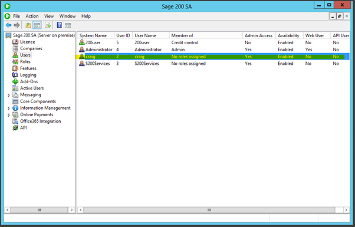The width and height of the screenshot is (355, 227).
Task: Expand the Online Payments tree node
Action: (9, 115)
